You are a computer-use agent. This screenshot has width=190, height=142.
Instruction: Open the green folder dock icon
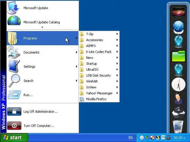[x=178, y=56]
